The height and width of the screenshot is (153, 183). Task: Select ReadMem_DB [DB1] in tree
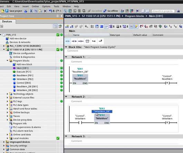(x=27, y=87)
